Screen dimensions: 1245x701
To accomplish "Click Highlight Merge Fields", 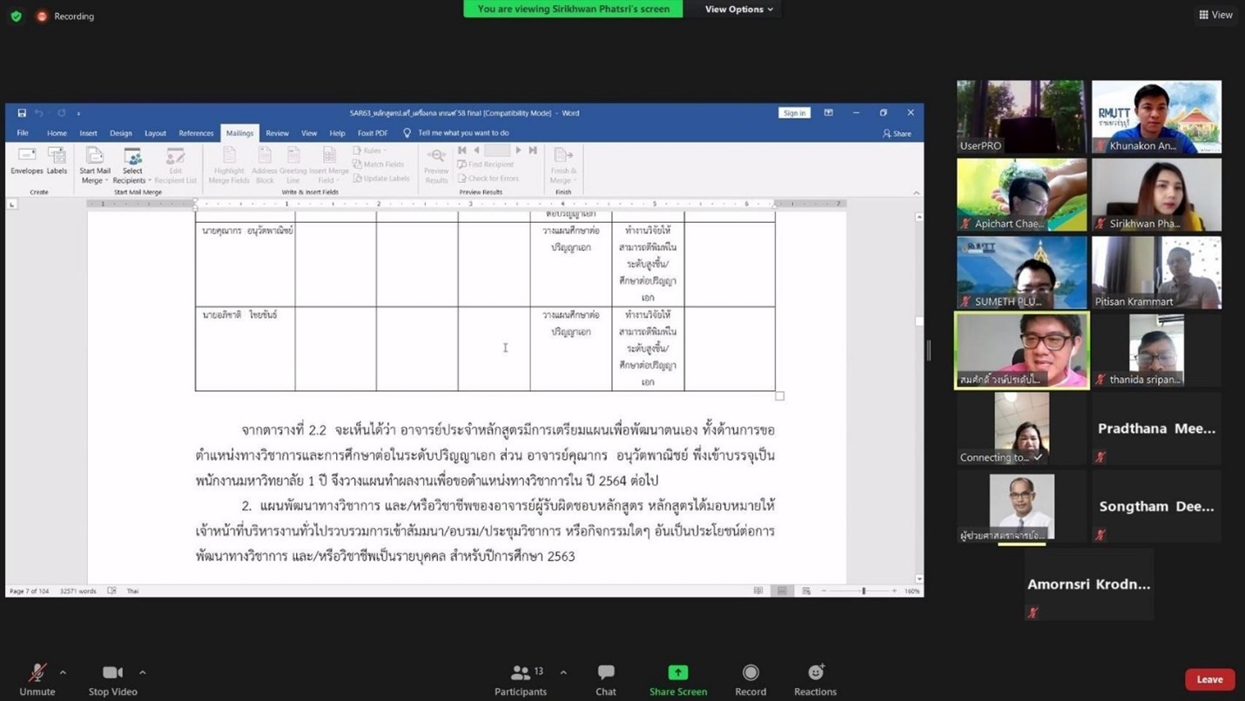I will click(229, 165).
